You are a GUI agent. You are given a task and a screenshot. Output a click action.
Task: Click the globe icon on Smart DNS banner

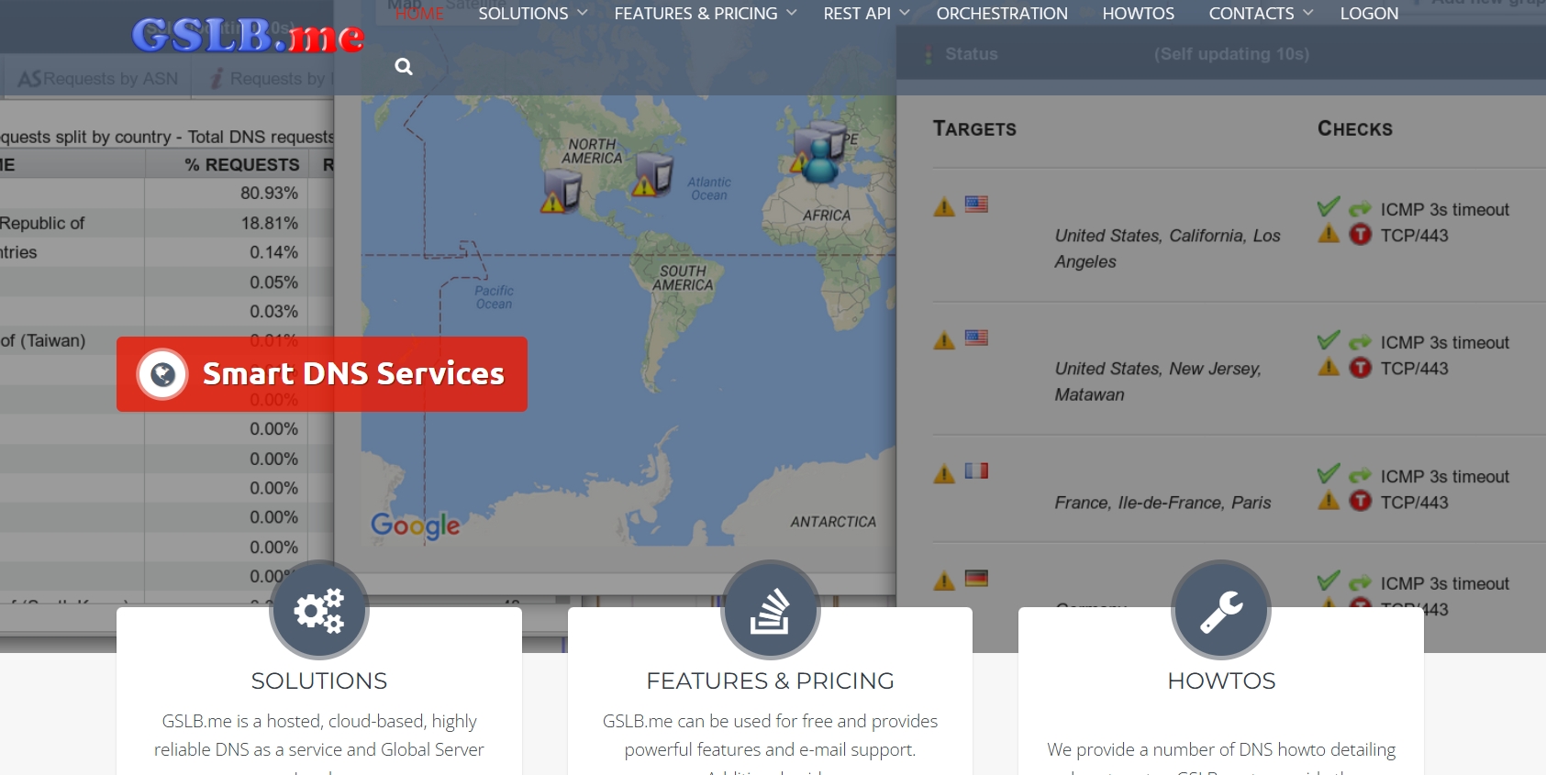pos(162,374)
